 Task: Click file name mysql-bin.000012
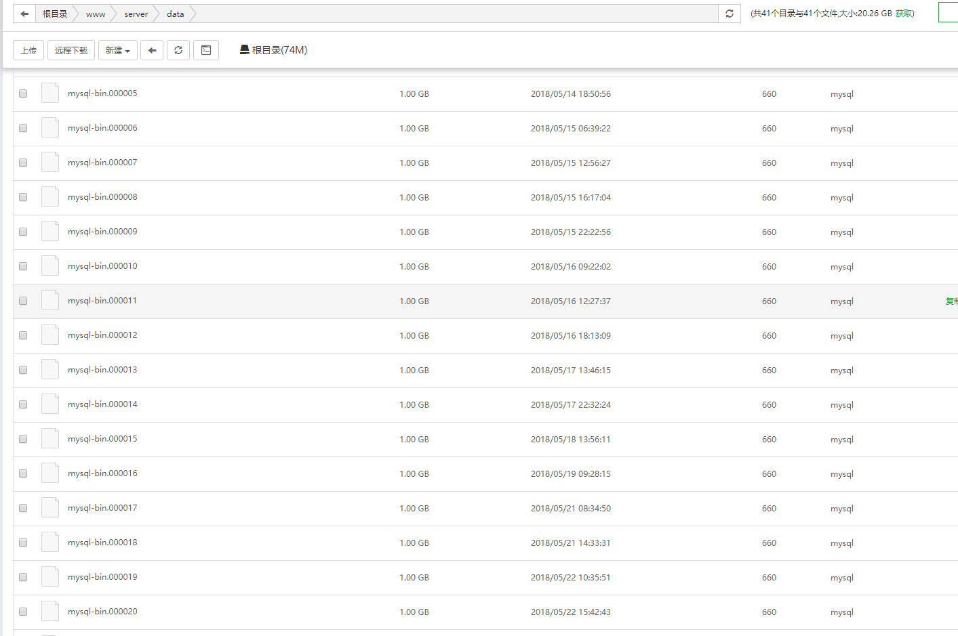[102, 335]
